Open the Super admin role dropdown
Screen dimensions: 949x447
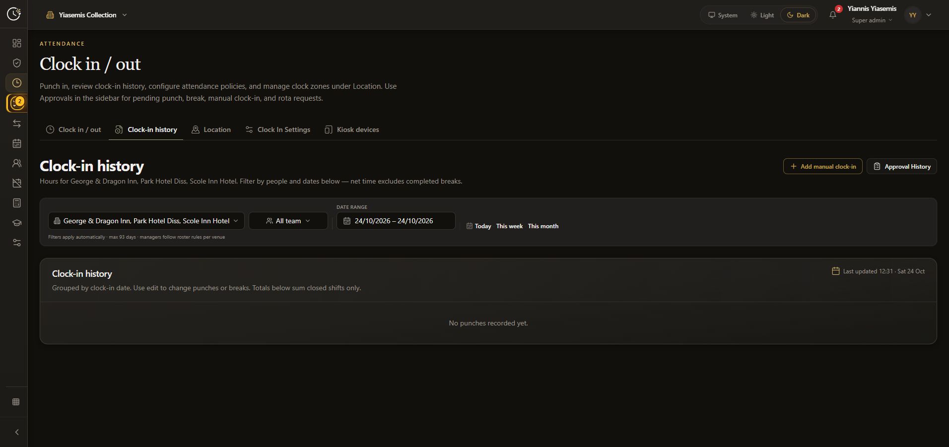click(872, 20)
